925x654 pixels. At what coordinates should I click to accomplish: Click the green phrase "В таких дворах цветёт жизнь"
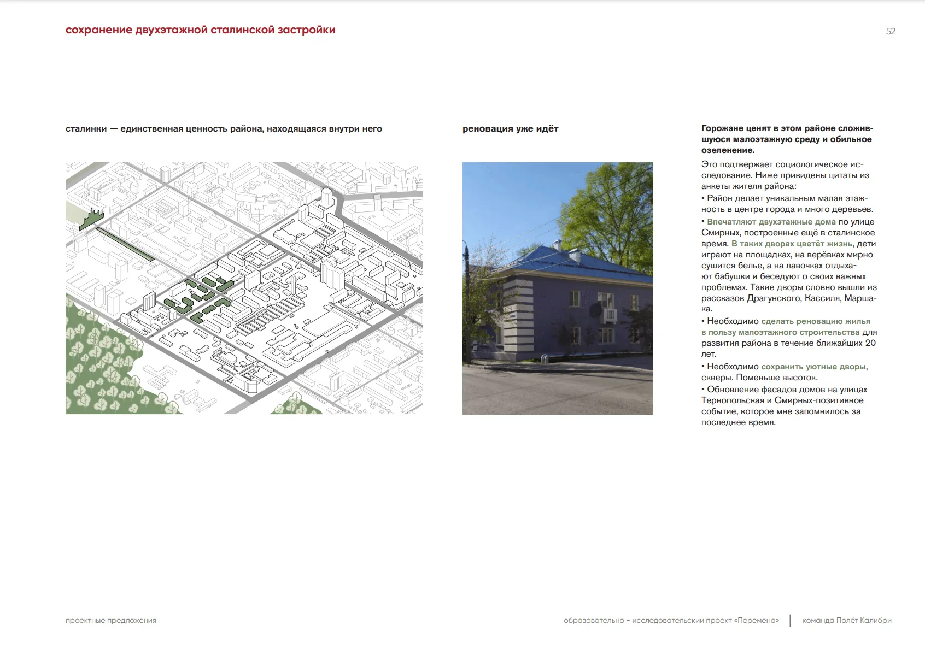click(x=792, y=244)
